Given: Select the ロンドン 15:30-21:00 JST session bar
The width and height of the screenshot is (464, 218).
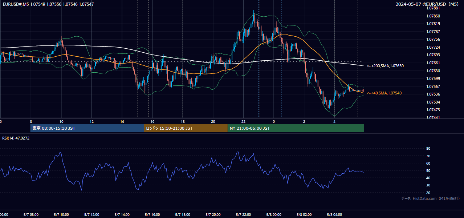Looking at the screenshot, I should click(186, 128).
